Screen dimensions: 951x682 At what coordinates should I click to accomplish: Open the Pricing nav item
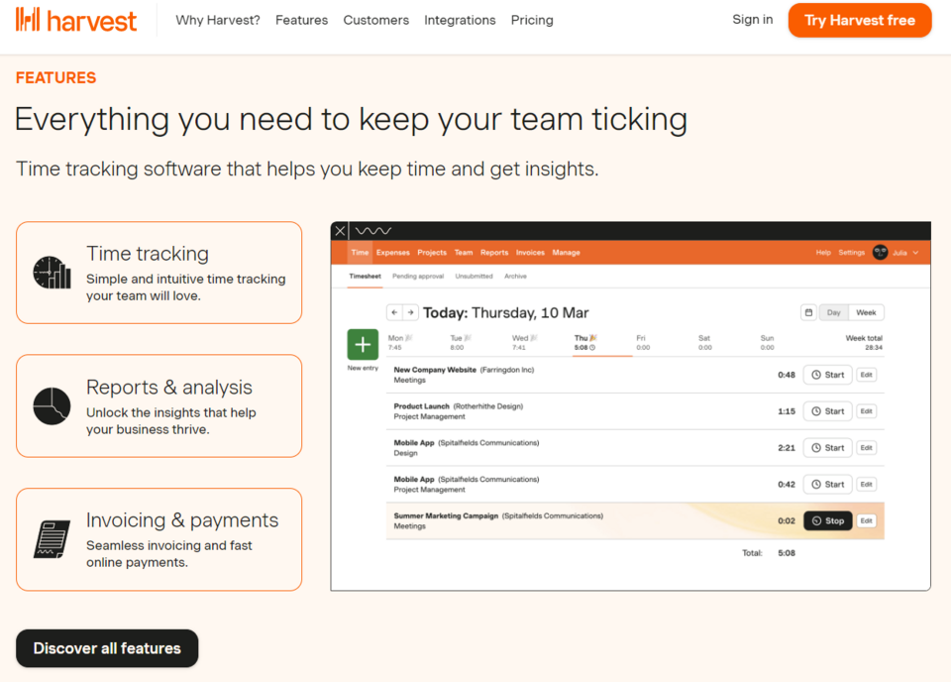532,20
